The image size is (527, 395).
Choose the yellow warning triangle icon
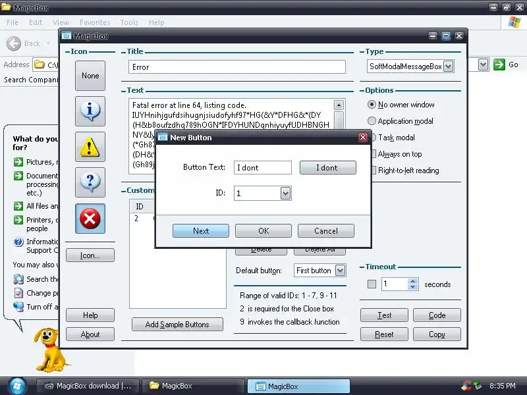90,147
